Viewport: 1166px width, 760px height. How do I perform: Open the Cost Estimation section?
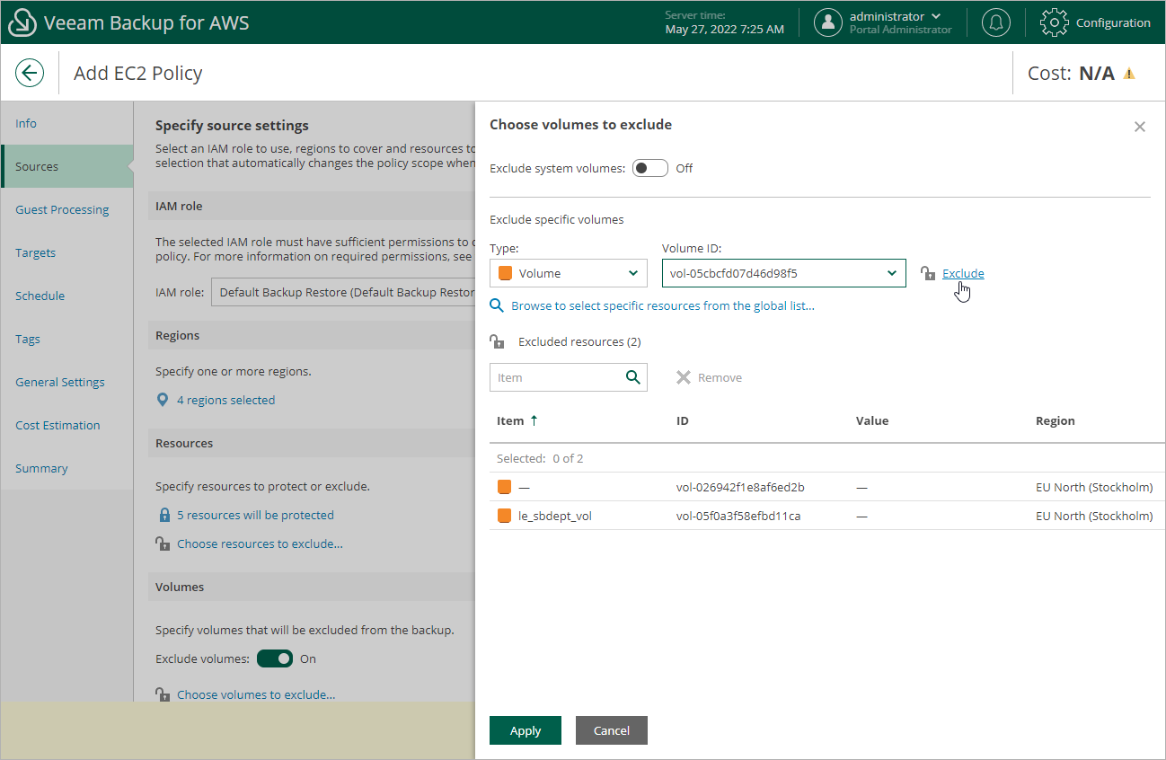click(59, 424)
